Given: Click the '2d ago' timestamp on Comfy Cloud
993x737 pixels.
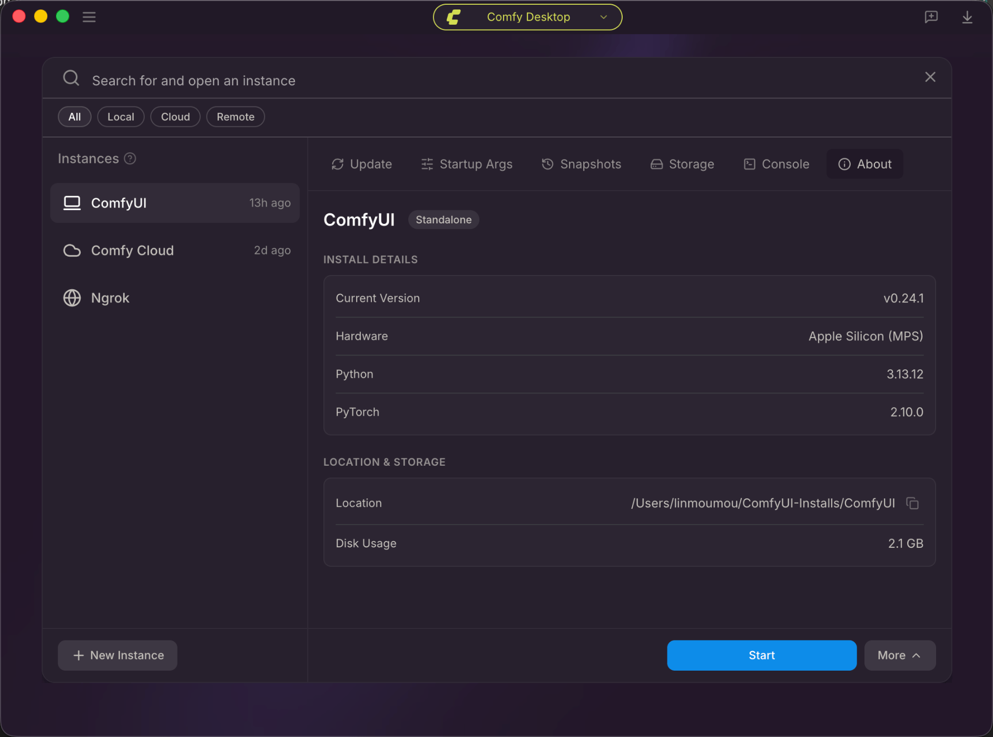Looking at the screenshot, I should click(x=272, y=250).
